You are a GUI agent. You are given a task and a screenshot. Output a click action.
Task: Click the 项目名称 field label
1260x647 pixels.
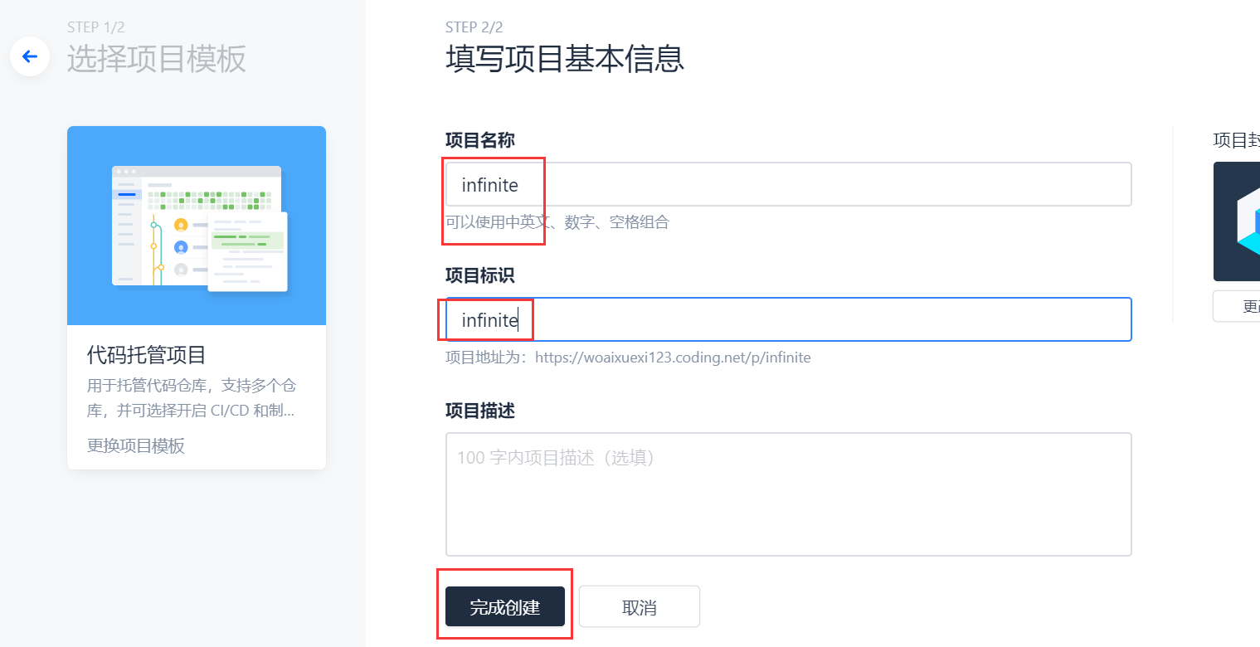pyautogui.click(x=480, y=139)
